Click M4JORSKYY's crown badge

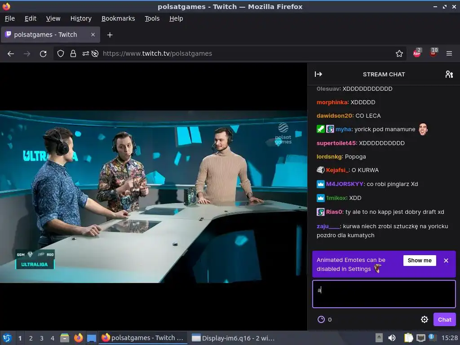tap(320, 184)
